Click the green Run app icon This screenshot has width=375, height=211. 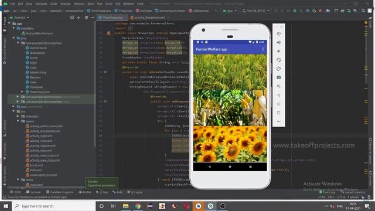pos(295,11)
